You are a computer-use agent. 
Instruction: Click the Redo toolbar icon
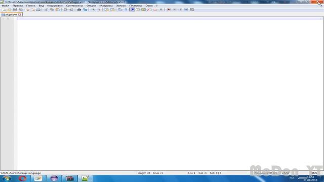coord(71,10)
